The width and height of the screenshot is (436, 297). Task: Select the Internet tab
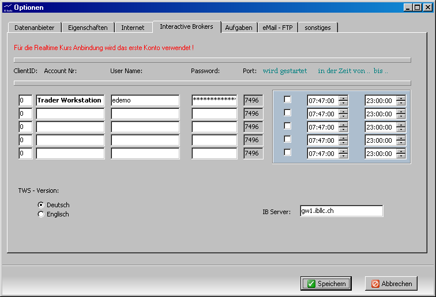[133, 28]
